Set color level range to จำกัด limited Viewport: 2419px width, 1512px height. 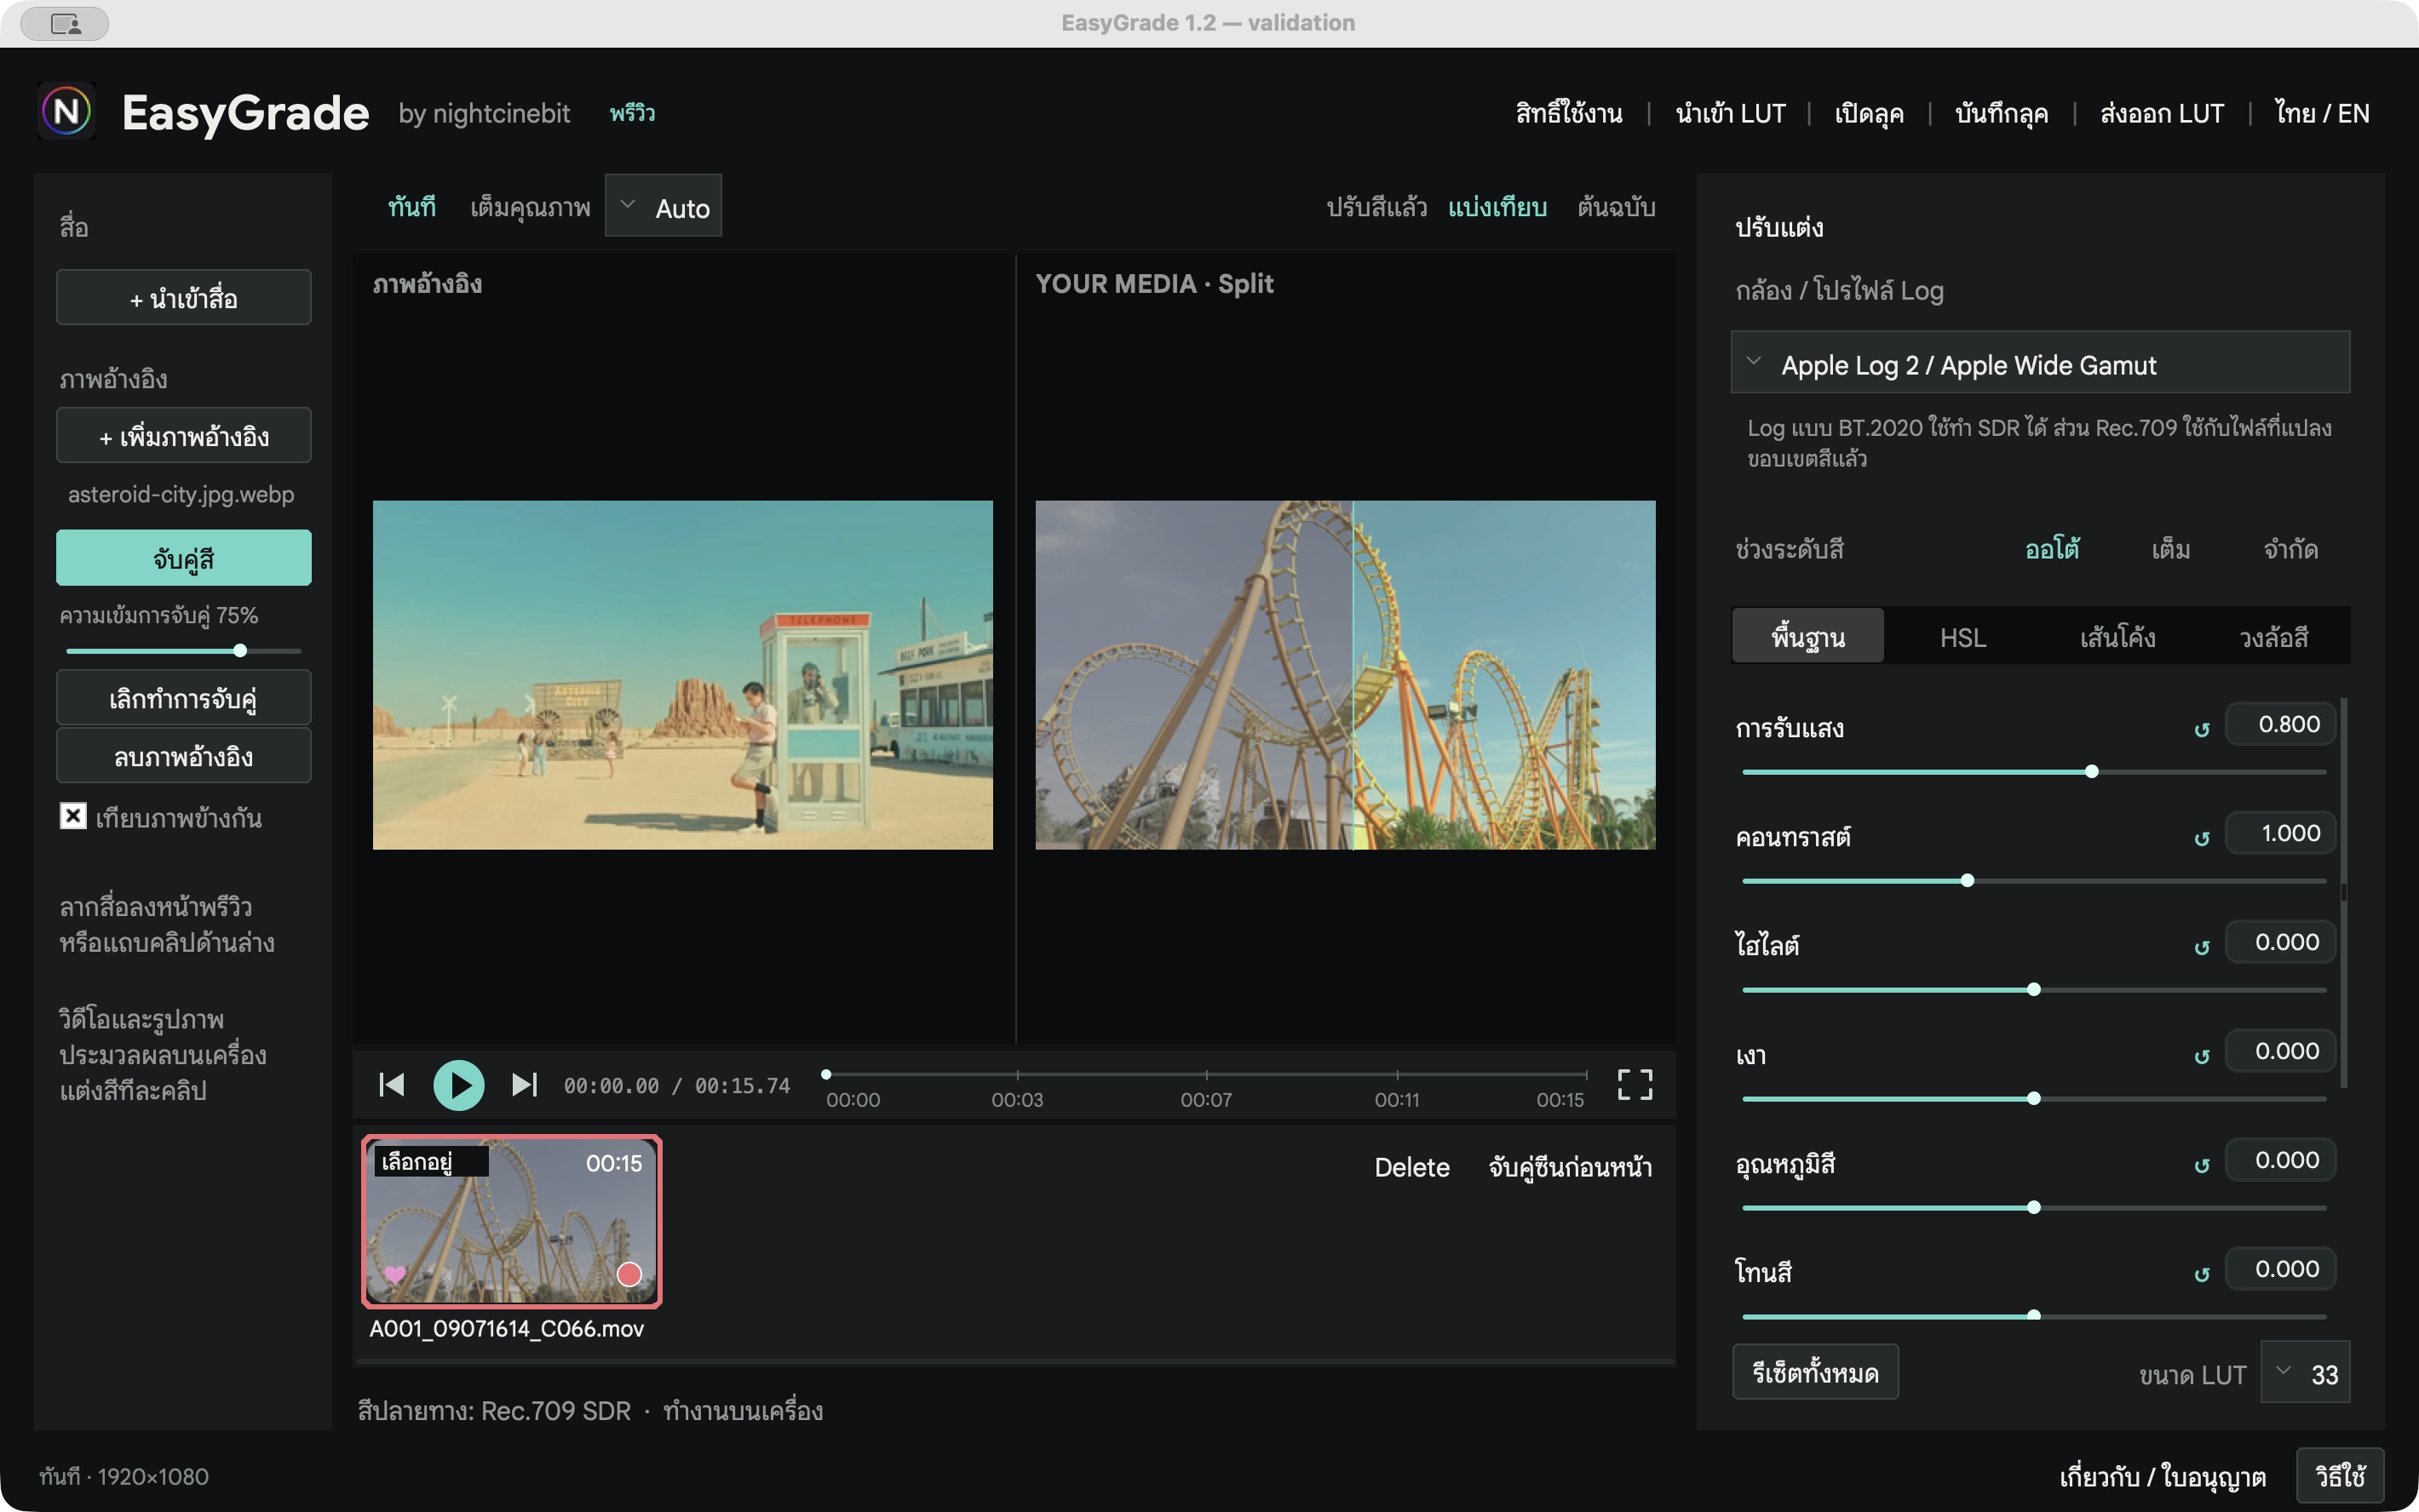2291,549
